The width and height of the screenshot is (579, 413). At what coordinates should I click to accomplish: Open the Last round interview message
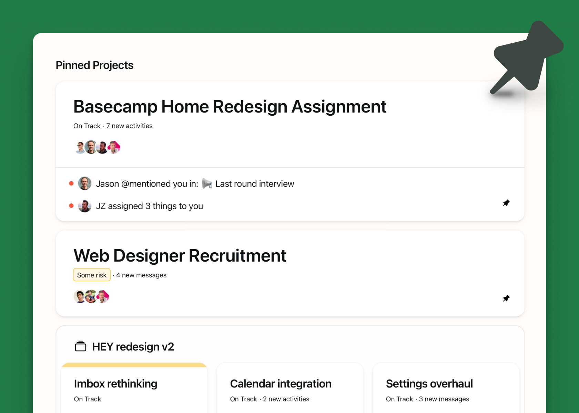pos(255,184)
